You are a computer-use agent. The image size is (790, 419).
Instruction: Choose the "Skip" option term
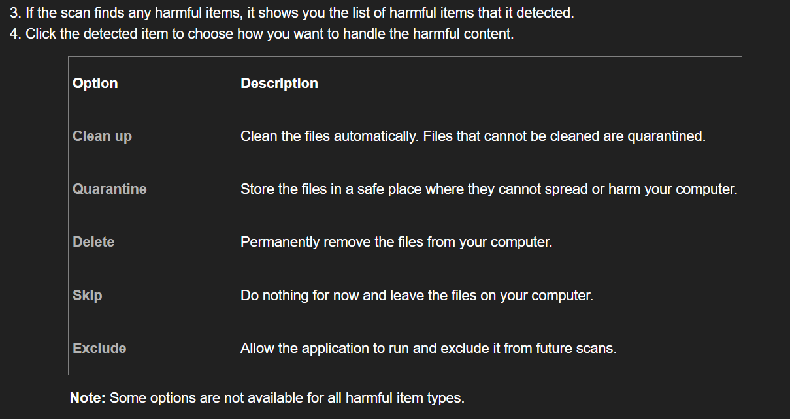pos(88,295)
